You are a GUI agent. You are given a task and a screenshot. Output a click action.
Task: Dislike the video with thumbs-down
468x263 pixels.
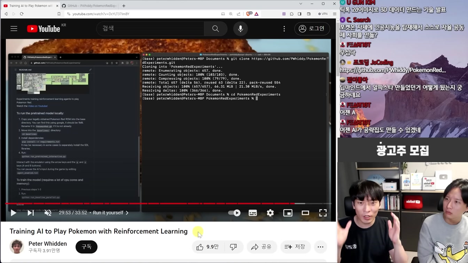(x=233, y=247)
